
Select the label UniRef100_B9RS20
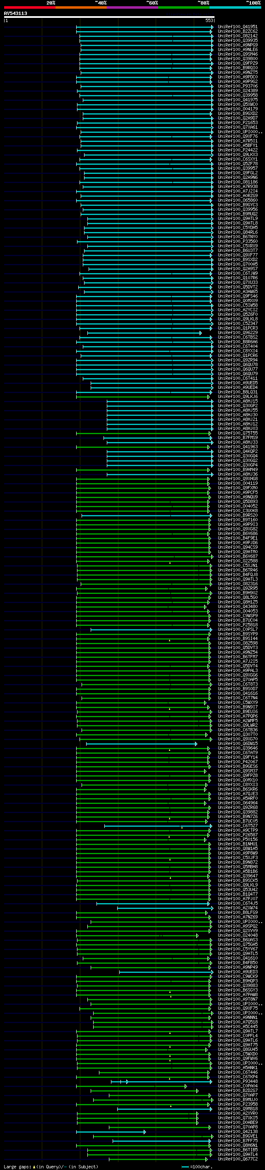pos(238,515)
